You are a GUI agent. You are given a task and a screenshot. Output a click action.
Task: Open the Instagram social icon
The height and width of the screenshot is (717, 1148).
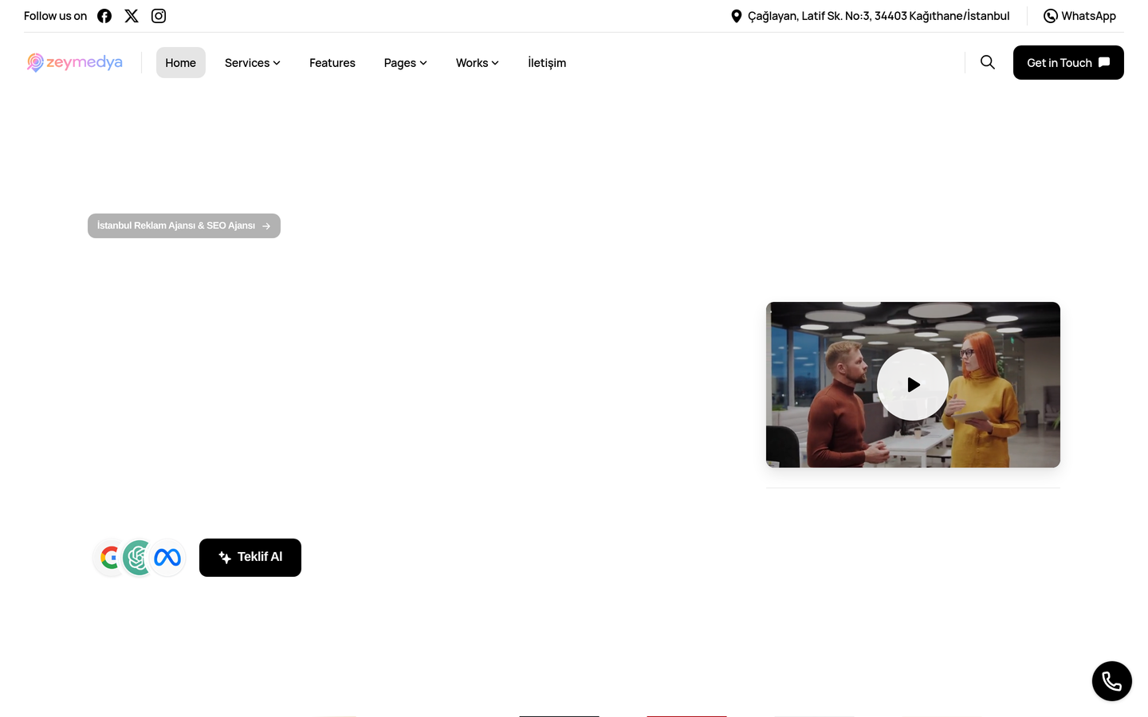coord(159,16)
